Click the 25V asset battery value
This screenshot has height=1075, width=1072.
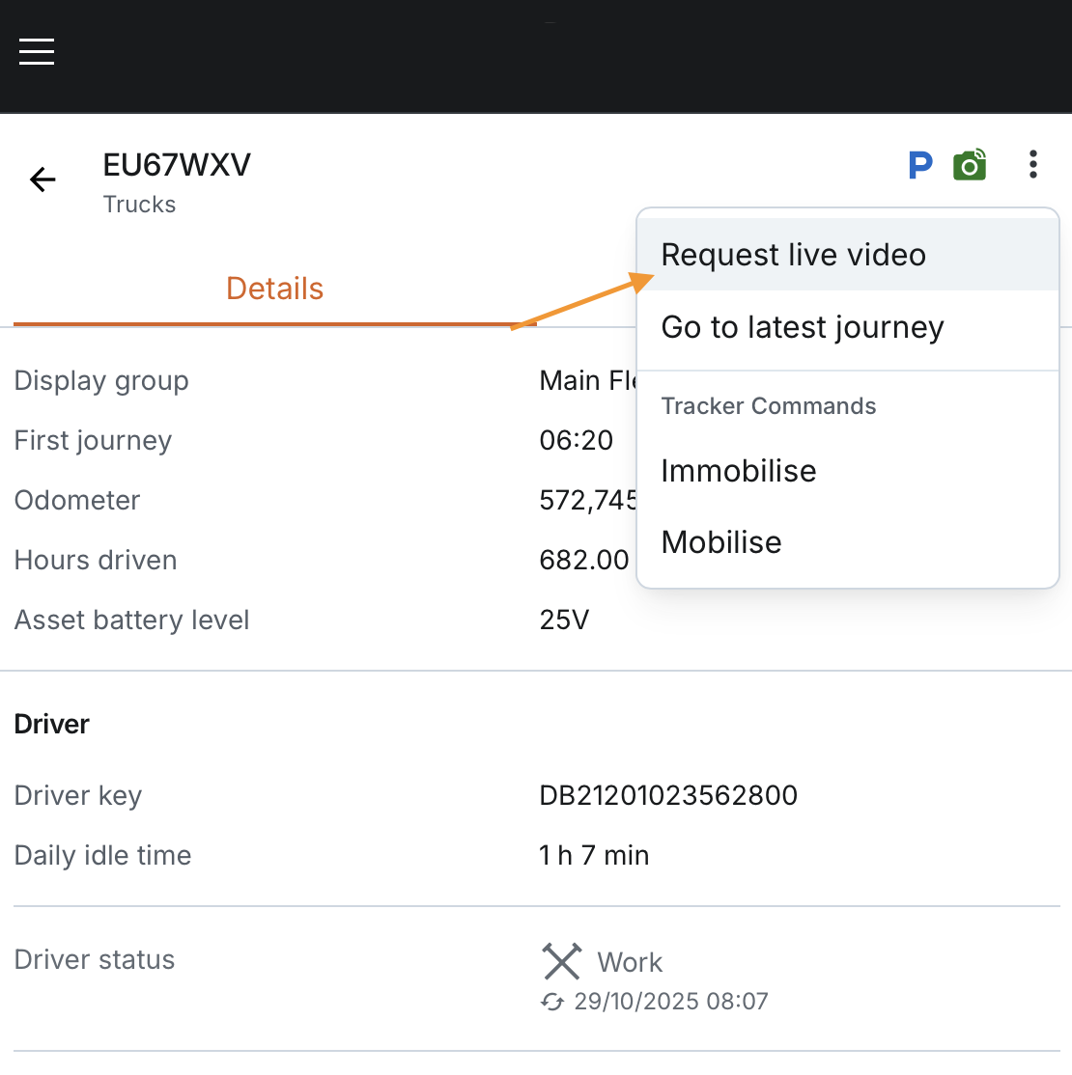pyautogui.click(x=564, y=620)
